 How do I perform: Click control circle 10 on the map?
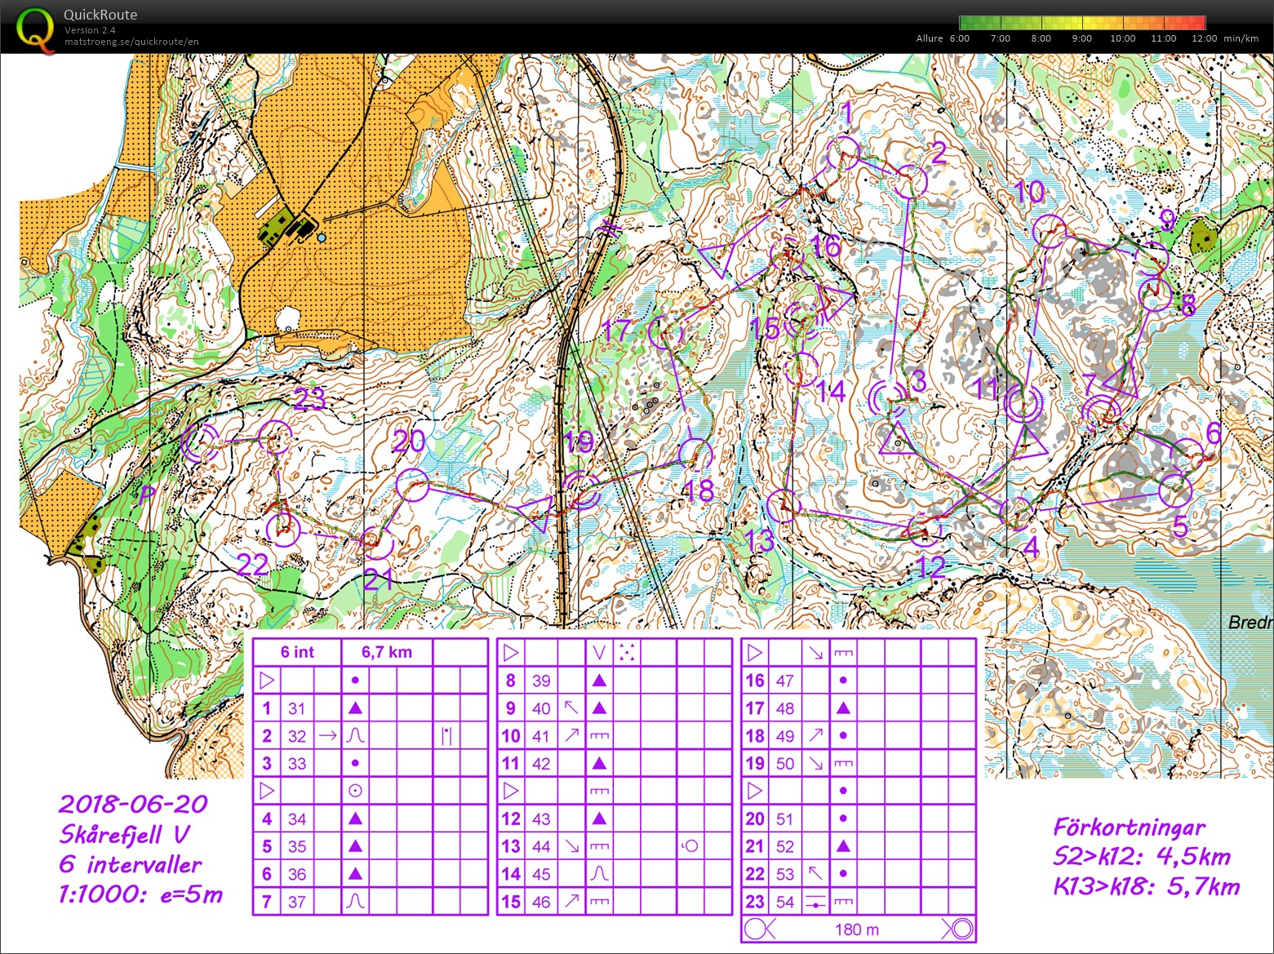[1050, 231]
